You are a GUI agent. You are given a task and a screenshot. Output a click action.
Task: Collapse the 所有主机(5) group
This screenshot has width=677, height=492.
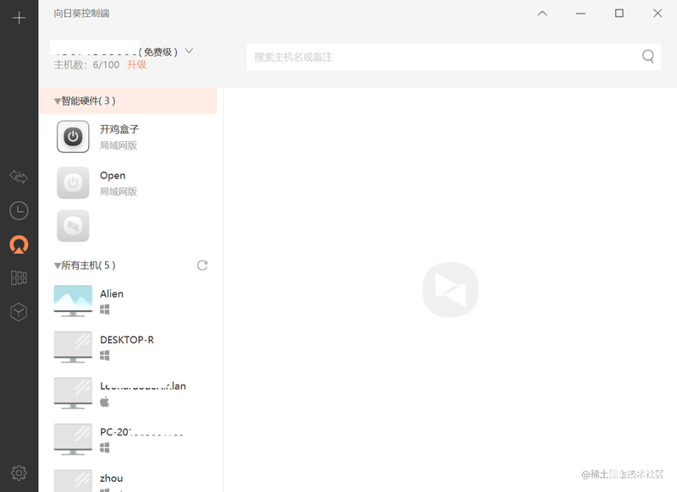pos(57,265)
